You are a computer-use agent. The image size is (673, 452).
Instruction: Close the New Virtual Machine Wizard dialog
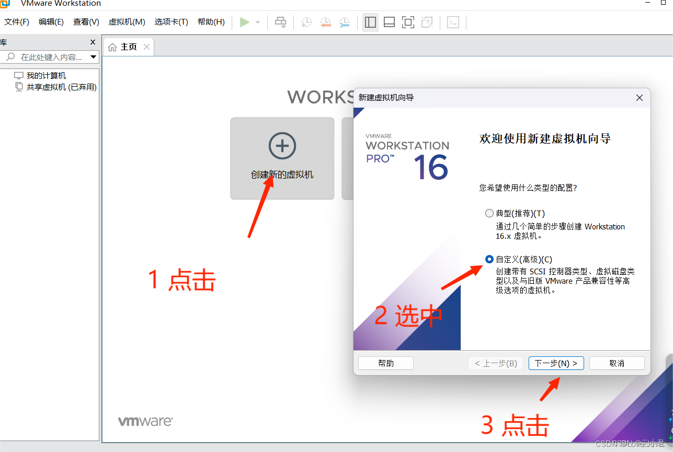click(639, 98)
